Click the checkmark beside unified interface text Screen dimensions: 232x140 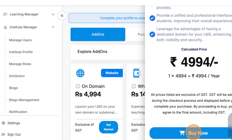pyautogui.click(x=152, y=18)
